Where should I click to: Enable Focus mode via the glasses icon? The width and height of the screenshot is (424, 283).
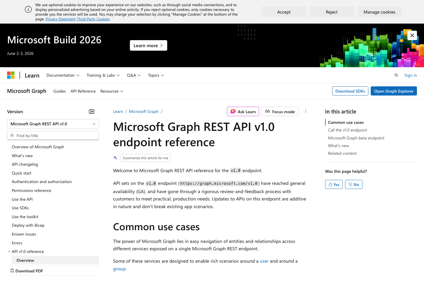pyautogui.click(x=268, y=111)
